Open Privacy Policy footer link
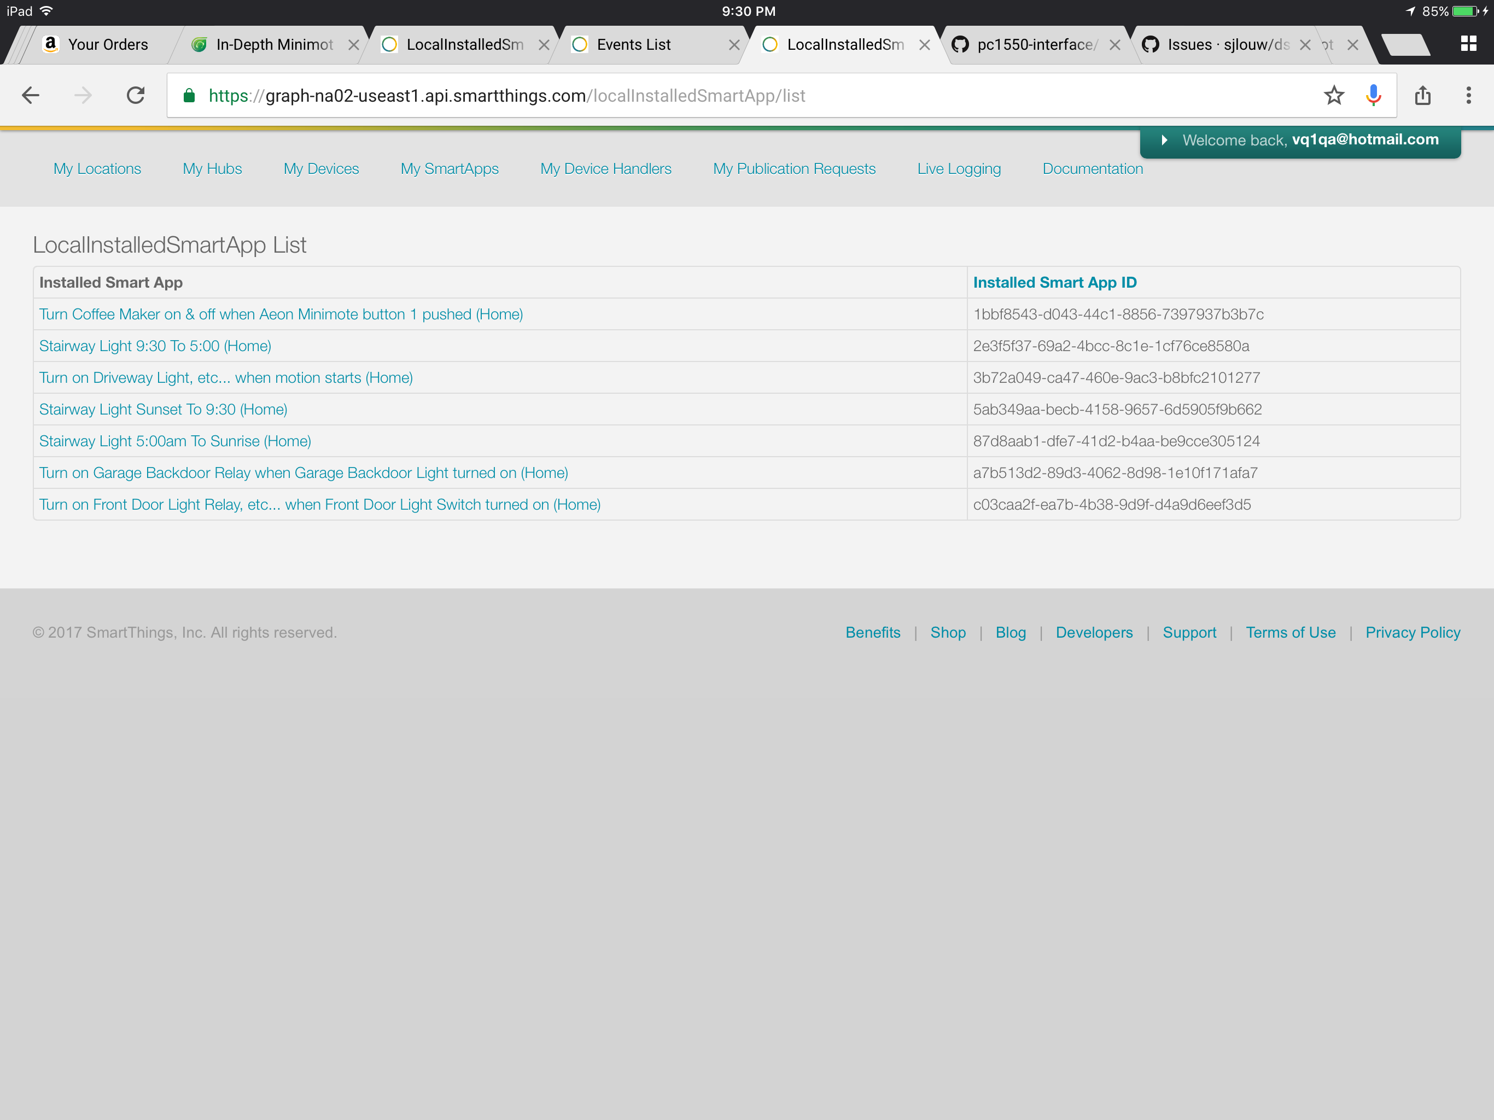 (x=1413, y=632)
